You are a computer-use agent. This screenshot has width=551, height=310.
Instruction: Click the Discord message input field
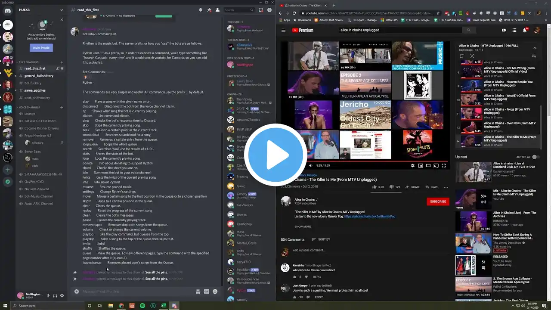(x=137, y=291)
